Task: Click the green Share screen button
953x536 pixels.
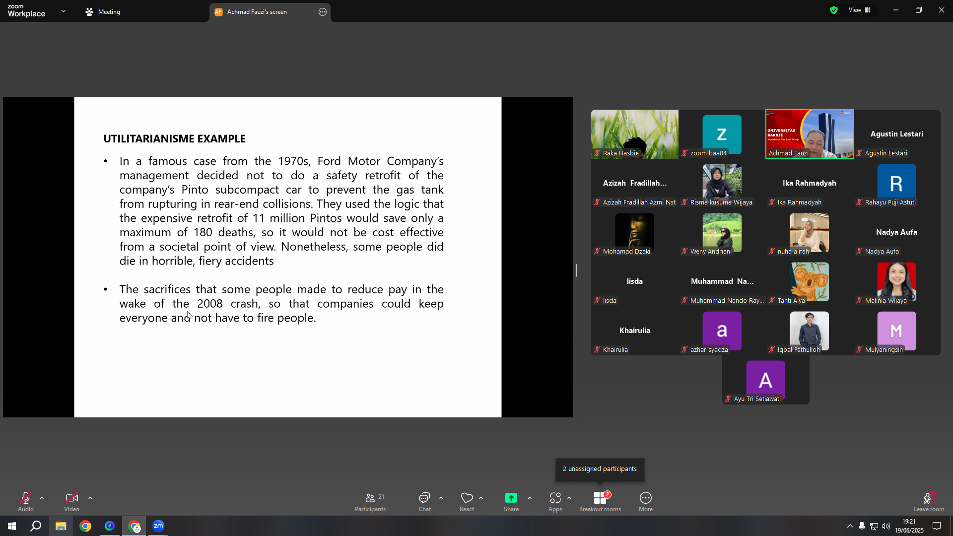Action: click(511, 501)
